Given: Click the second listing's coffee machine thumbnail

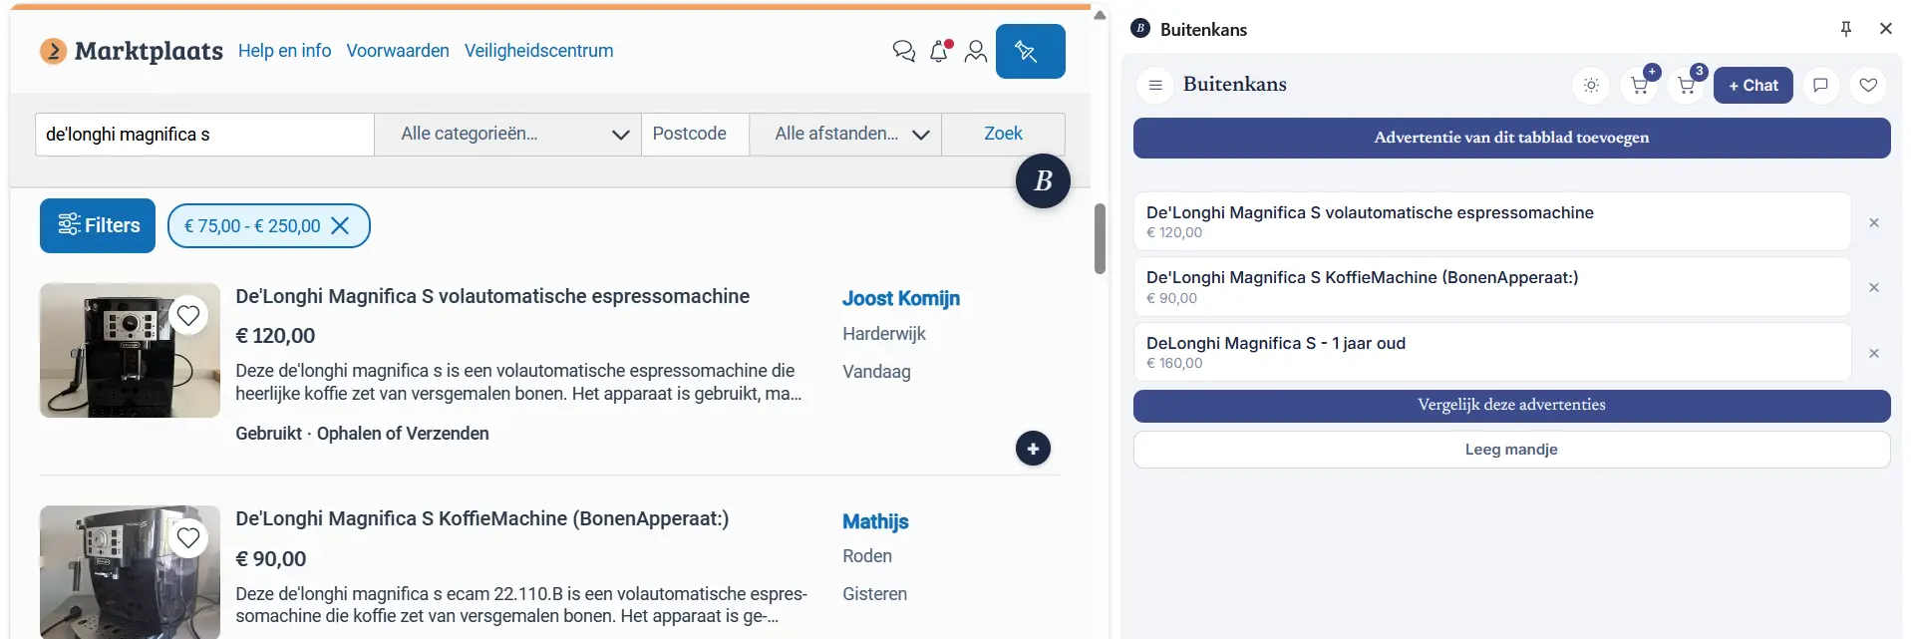Looking at the screenshot, I should [x=130, y=572].
